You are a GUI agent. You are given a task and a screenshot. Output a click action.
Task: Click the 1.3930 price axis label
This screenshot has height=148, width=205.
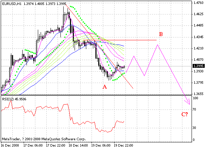point(199,71)
